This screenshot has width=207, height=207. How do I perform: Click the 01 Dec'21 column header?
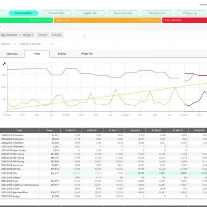click(114, 130)
